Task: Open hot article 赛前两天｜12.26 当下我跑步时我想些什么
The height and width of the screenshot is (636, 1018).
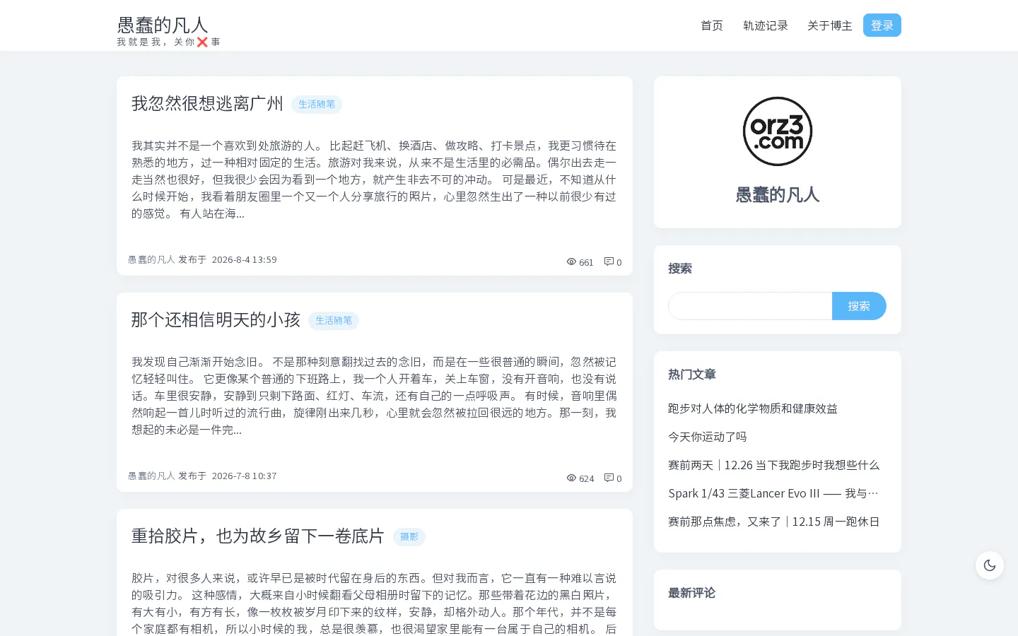Action: click(x=774, y=465)
